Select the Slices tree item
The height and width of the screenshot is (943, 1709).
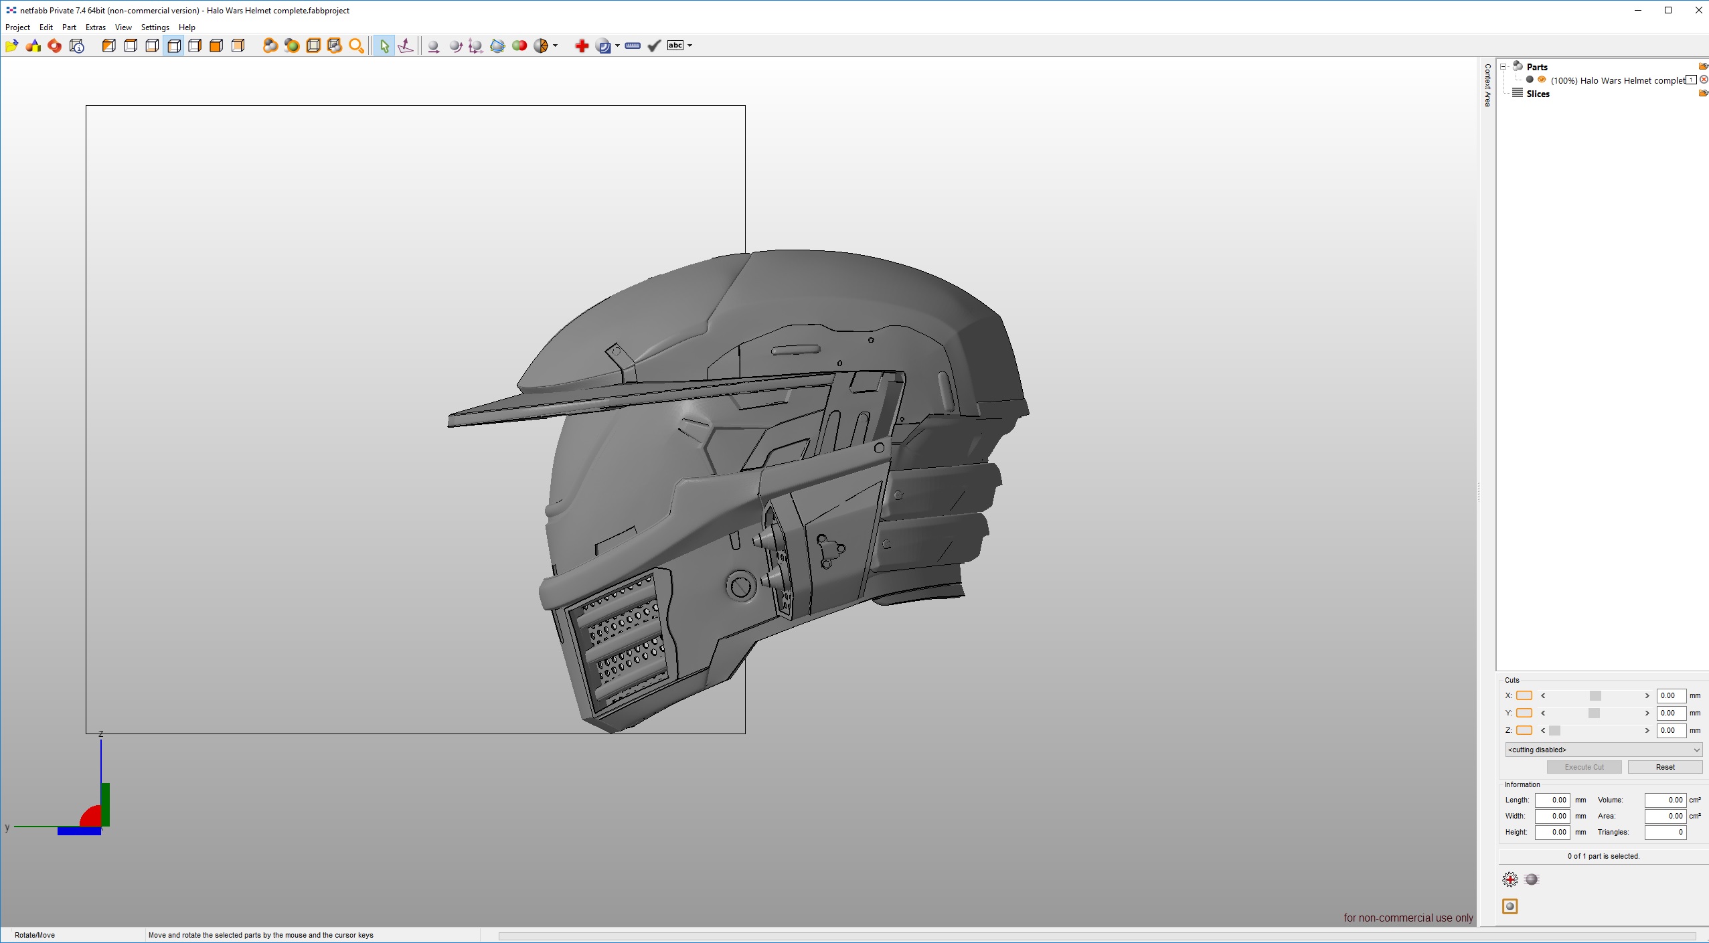click(1538, 94)
